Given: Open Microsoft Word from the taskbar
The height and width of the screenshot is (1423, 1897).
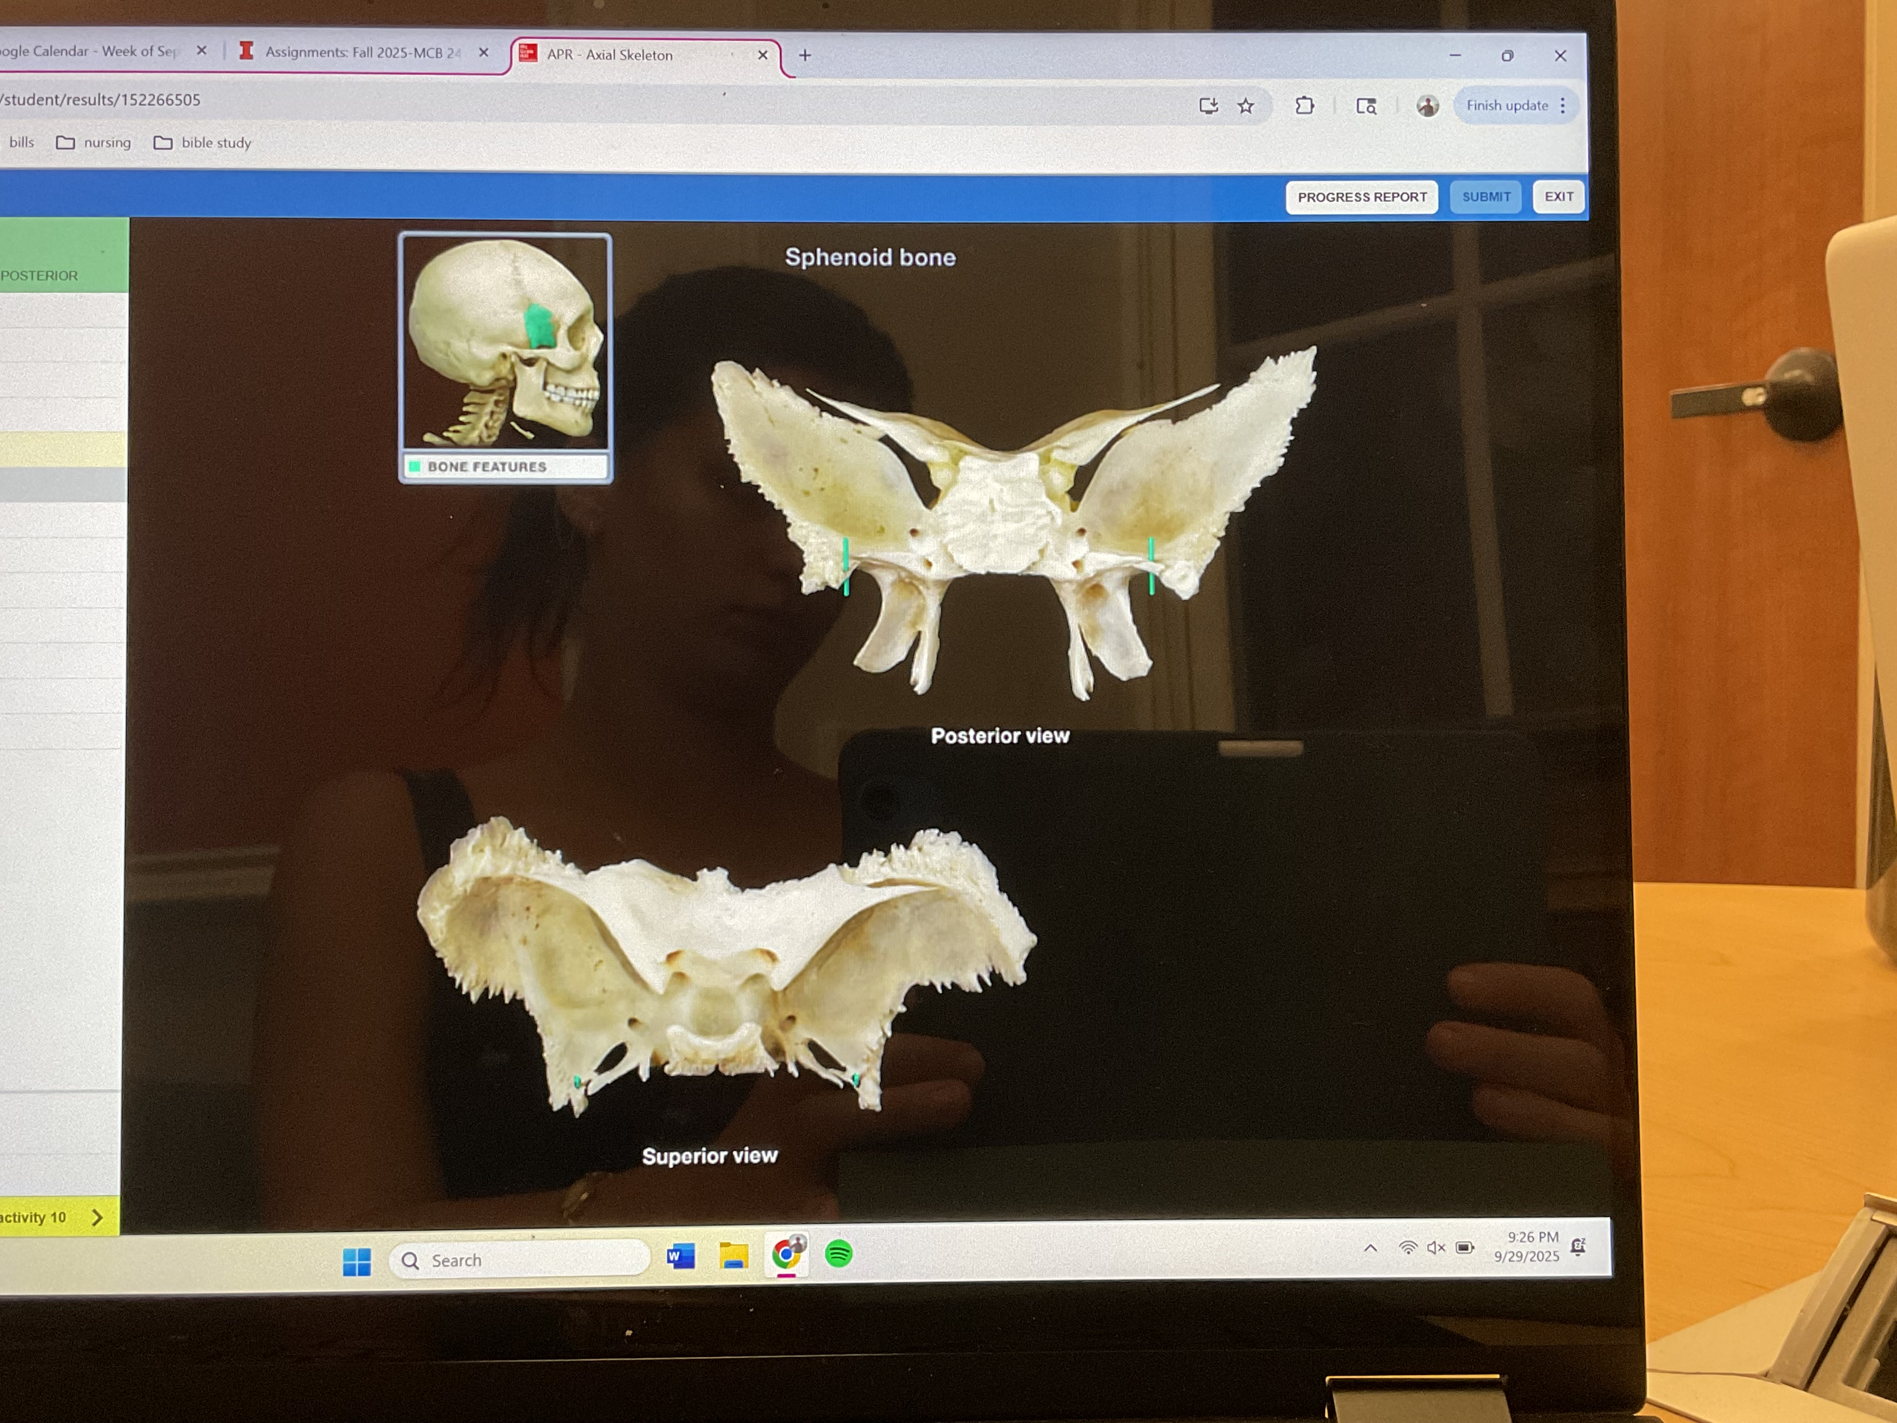Looking at the screenshot, I should click(680, 1256).
